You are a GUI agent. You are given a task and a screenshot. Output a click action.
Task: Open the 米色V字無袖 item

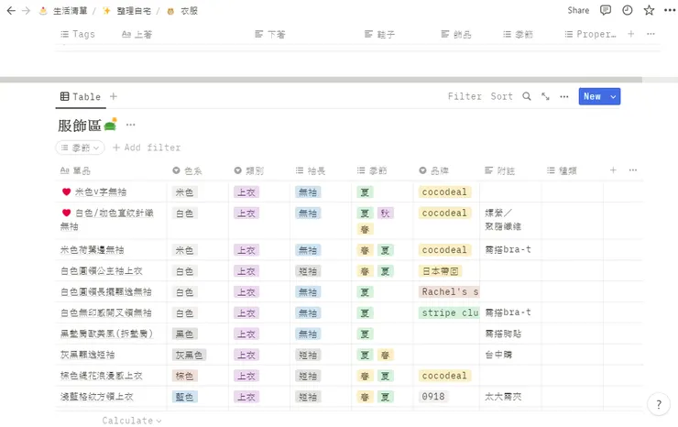(x=101, y=192)
